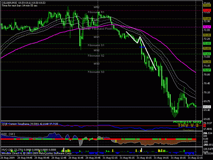Select the MS3 level label
The width and height of the screenshot is (213, 160).
[96, 63]
